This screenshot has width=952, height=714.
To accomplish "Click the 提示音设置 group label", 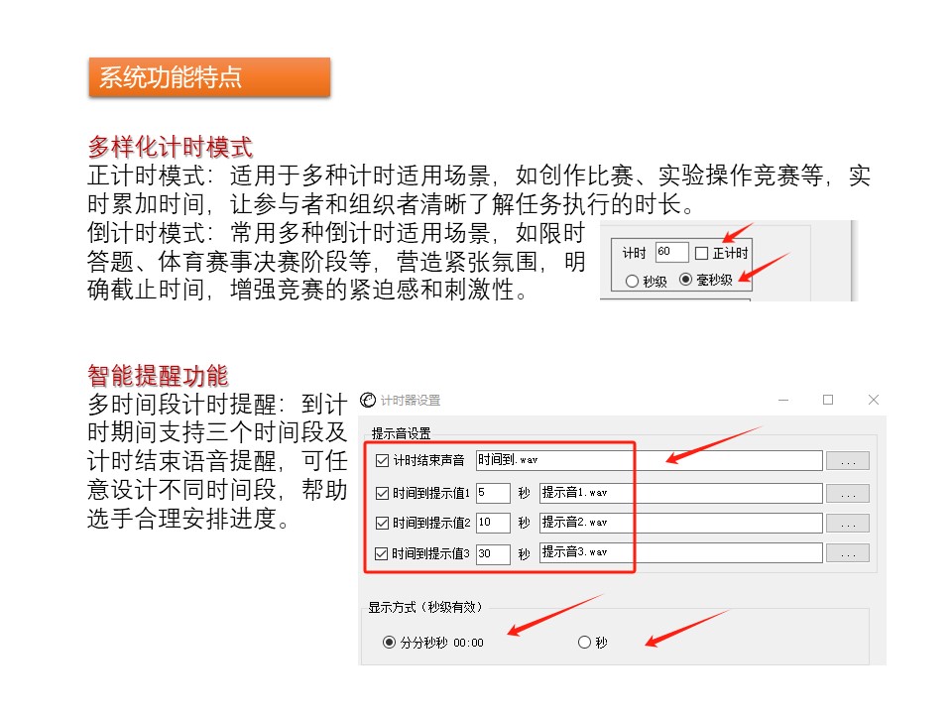I will (x=402, y=433).
